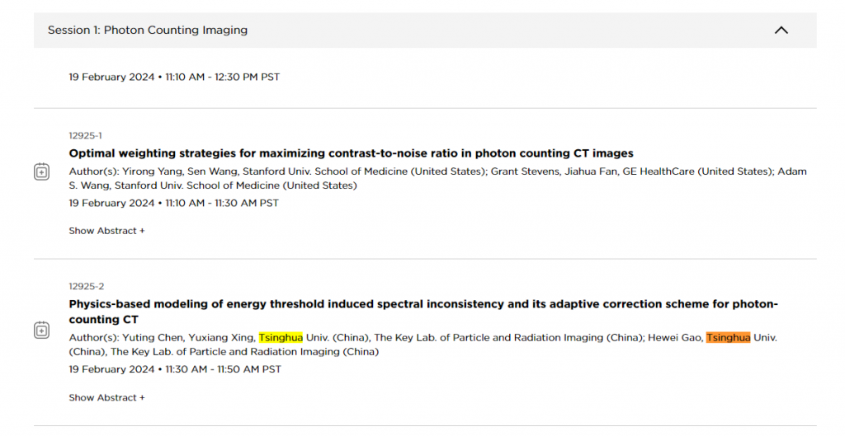
Task: Click the GE HealthCare affiliation text
Action: 658,171
